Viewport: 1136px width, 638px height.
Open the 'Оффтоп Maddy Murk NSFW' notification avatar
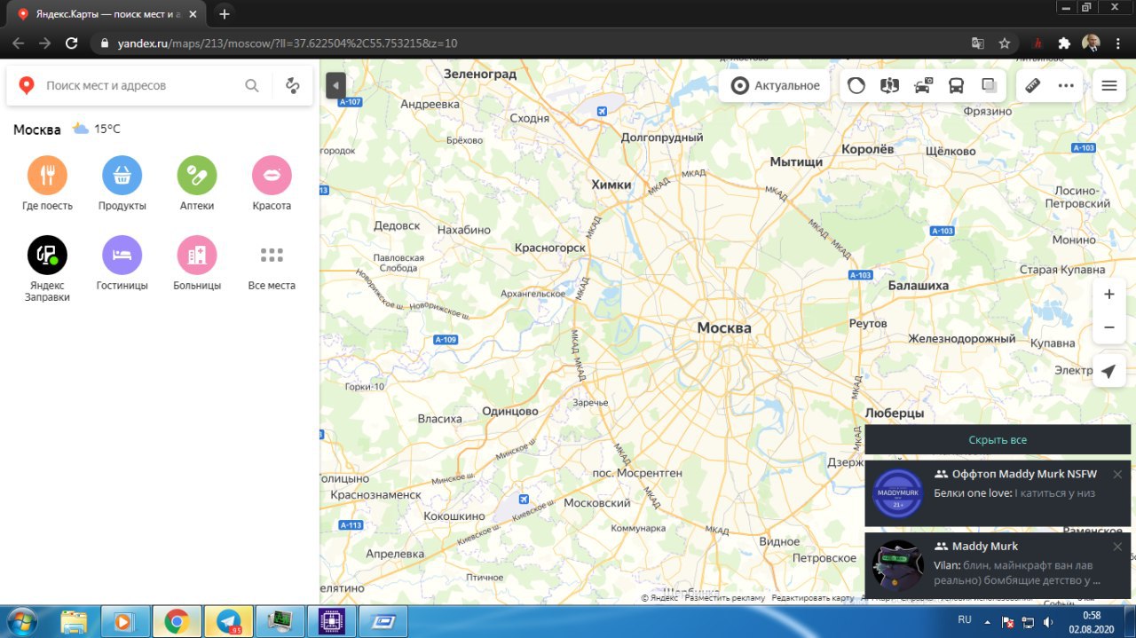tap(897, 493)
